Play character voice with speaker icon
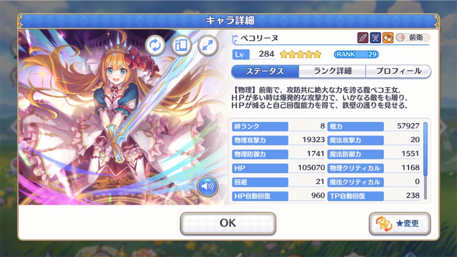The width and height of the screenshot is (457, 257). pos(208,186)
